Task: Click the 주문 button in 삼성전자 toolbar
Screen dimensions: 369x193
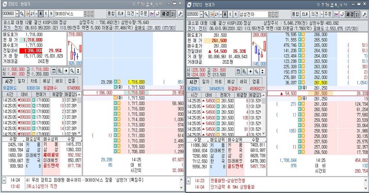Action: click(x=328, y=14)
